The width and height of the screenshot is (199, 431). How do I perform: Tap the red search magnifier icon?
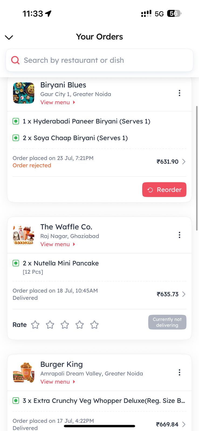[x=15, y=60]
